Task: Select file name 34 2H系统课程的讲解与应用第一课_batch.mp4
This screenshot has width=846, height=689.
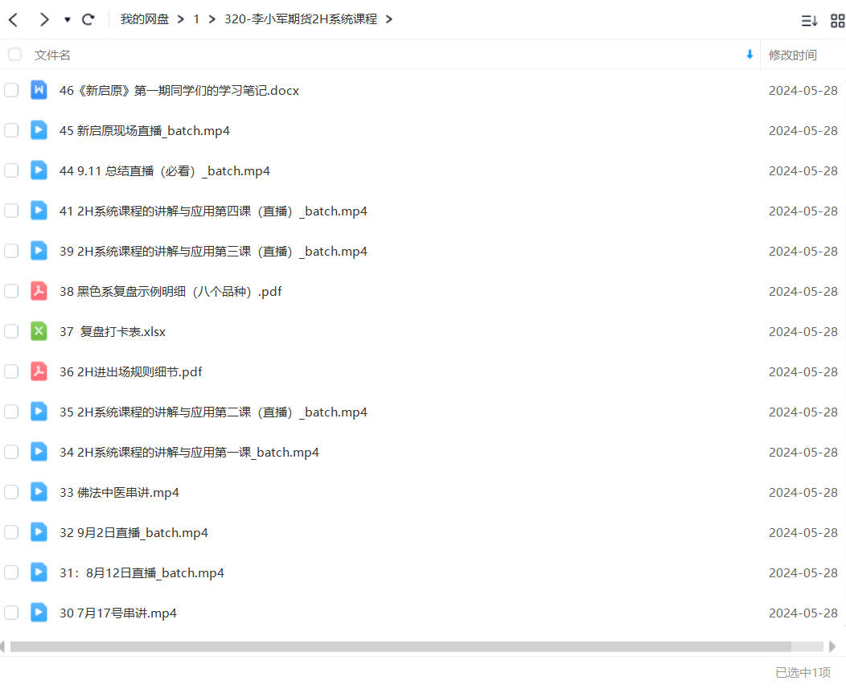Action: [x=189, y=453]
